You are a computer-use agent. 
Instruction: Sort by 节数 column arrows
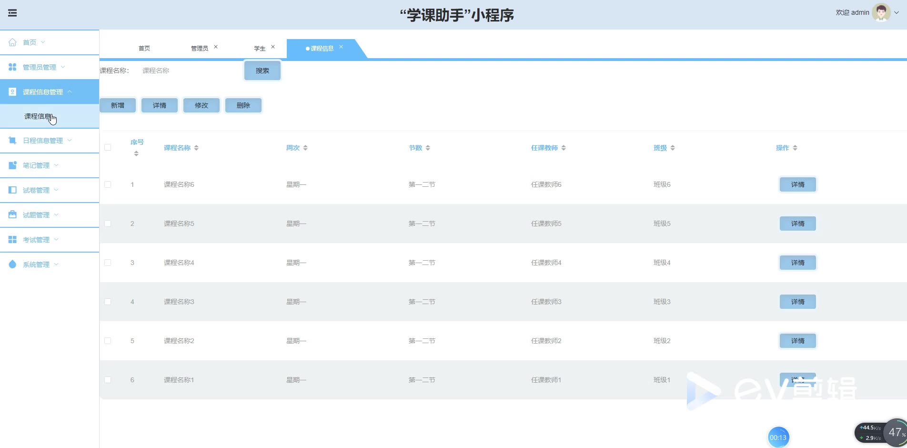point(428,148)
